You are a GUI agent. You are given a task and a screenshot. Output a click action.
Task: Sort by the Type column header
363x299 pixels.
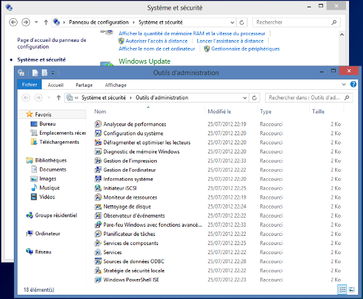266,112
